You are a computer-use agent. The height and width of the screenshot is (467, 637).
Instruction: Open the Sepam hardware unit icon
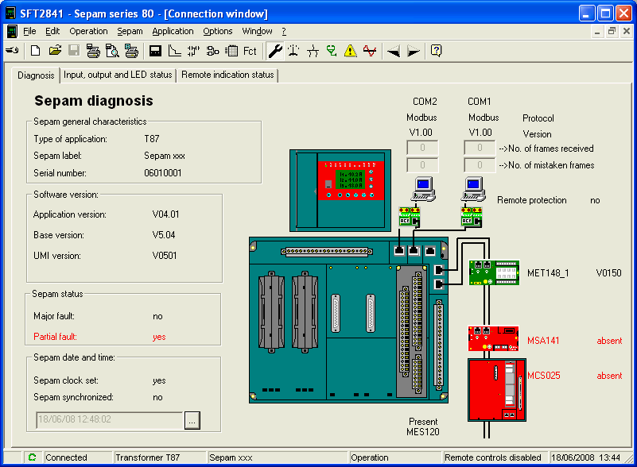coord(155,51)
